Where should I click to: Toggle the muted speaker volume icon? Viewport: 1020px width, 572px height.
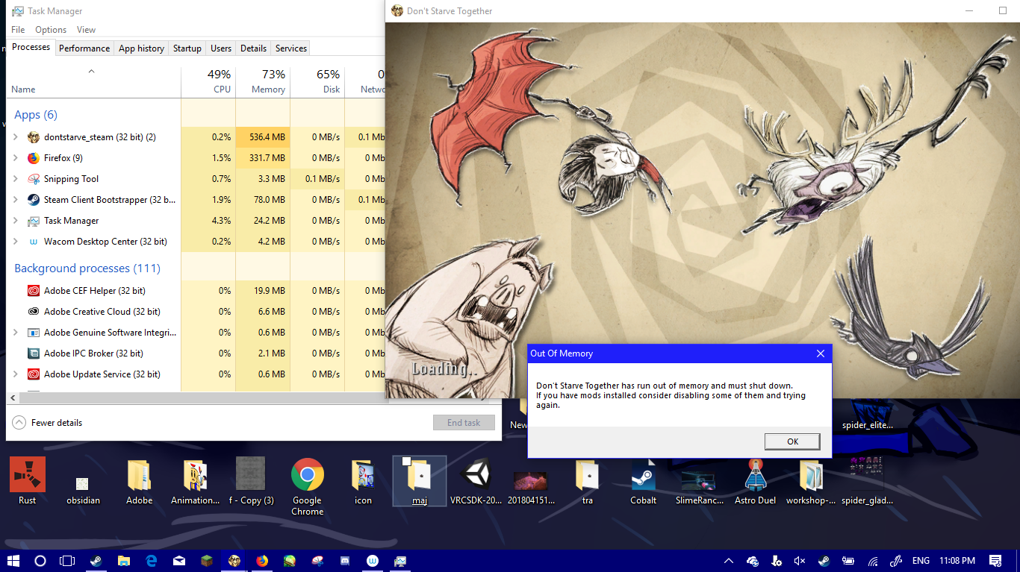point(800,561)
